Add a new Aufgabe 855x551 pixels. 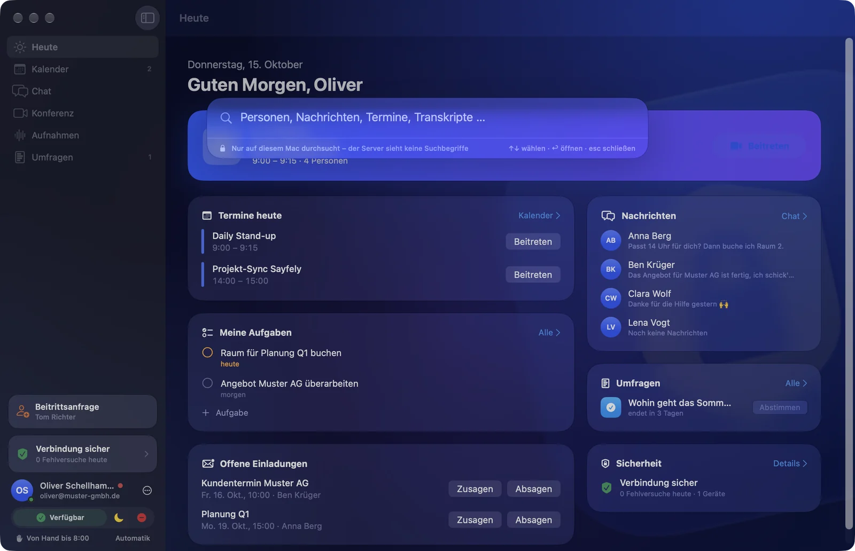tap(225, 413)
